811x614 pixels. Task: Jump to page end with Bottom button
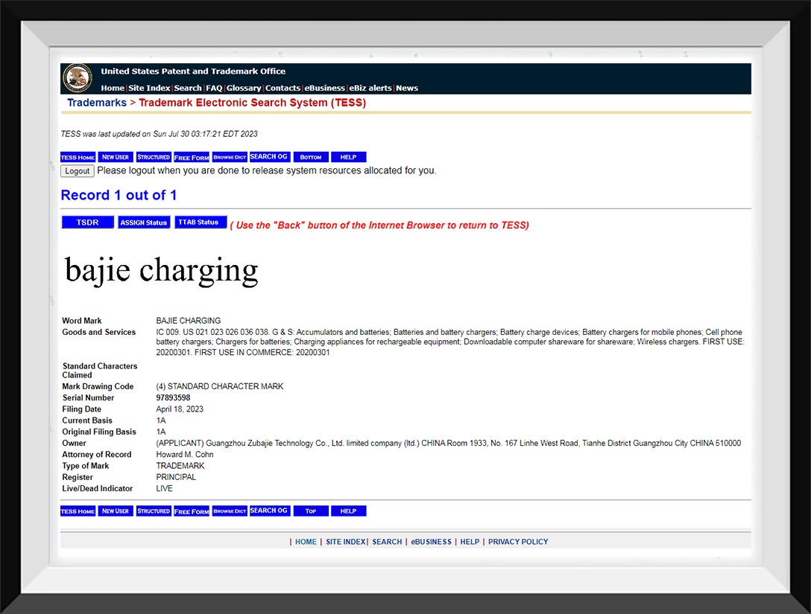click(310, 157)
